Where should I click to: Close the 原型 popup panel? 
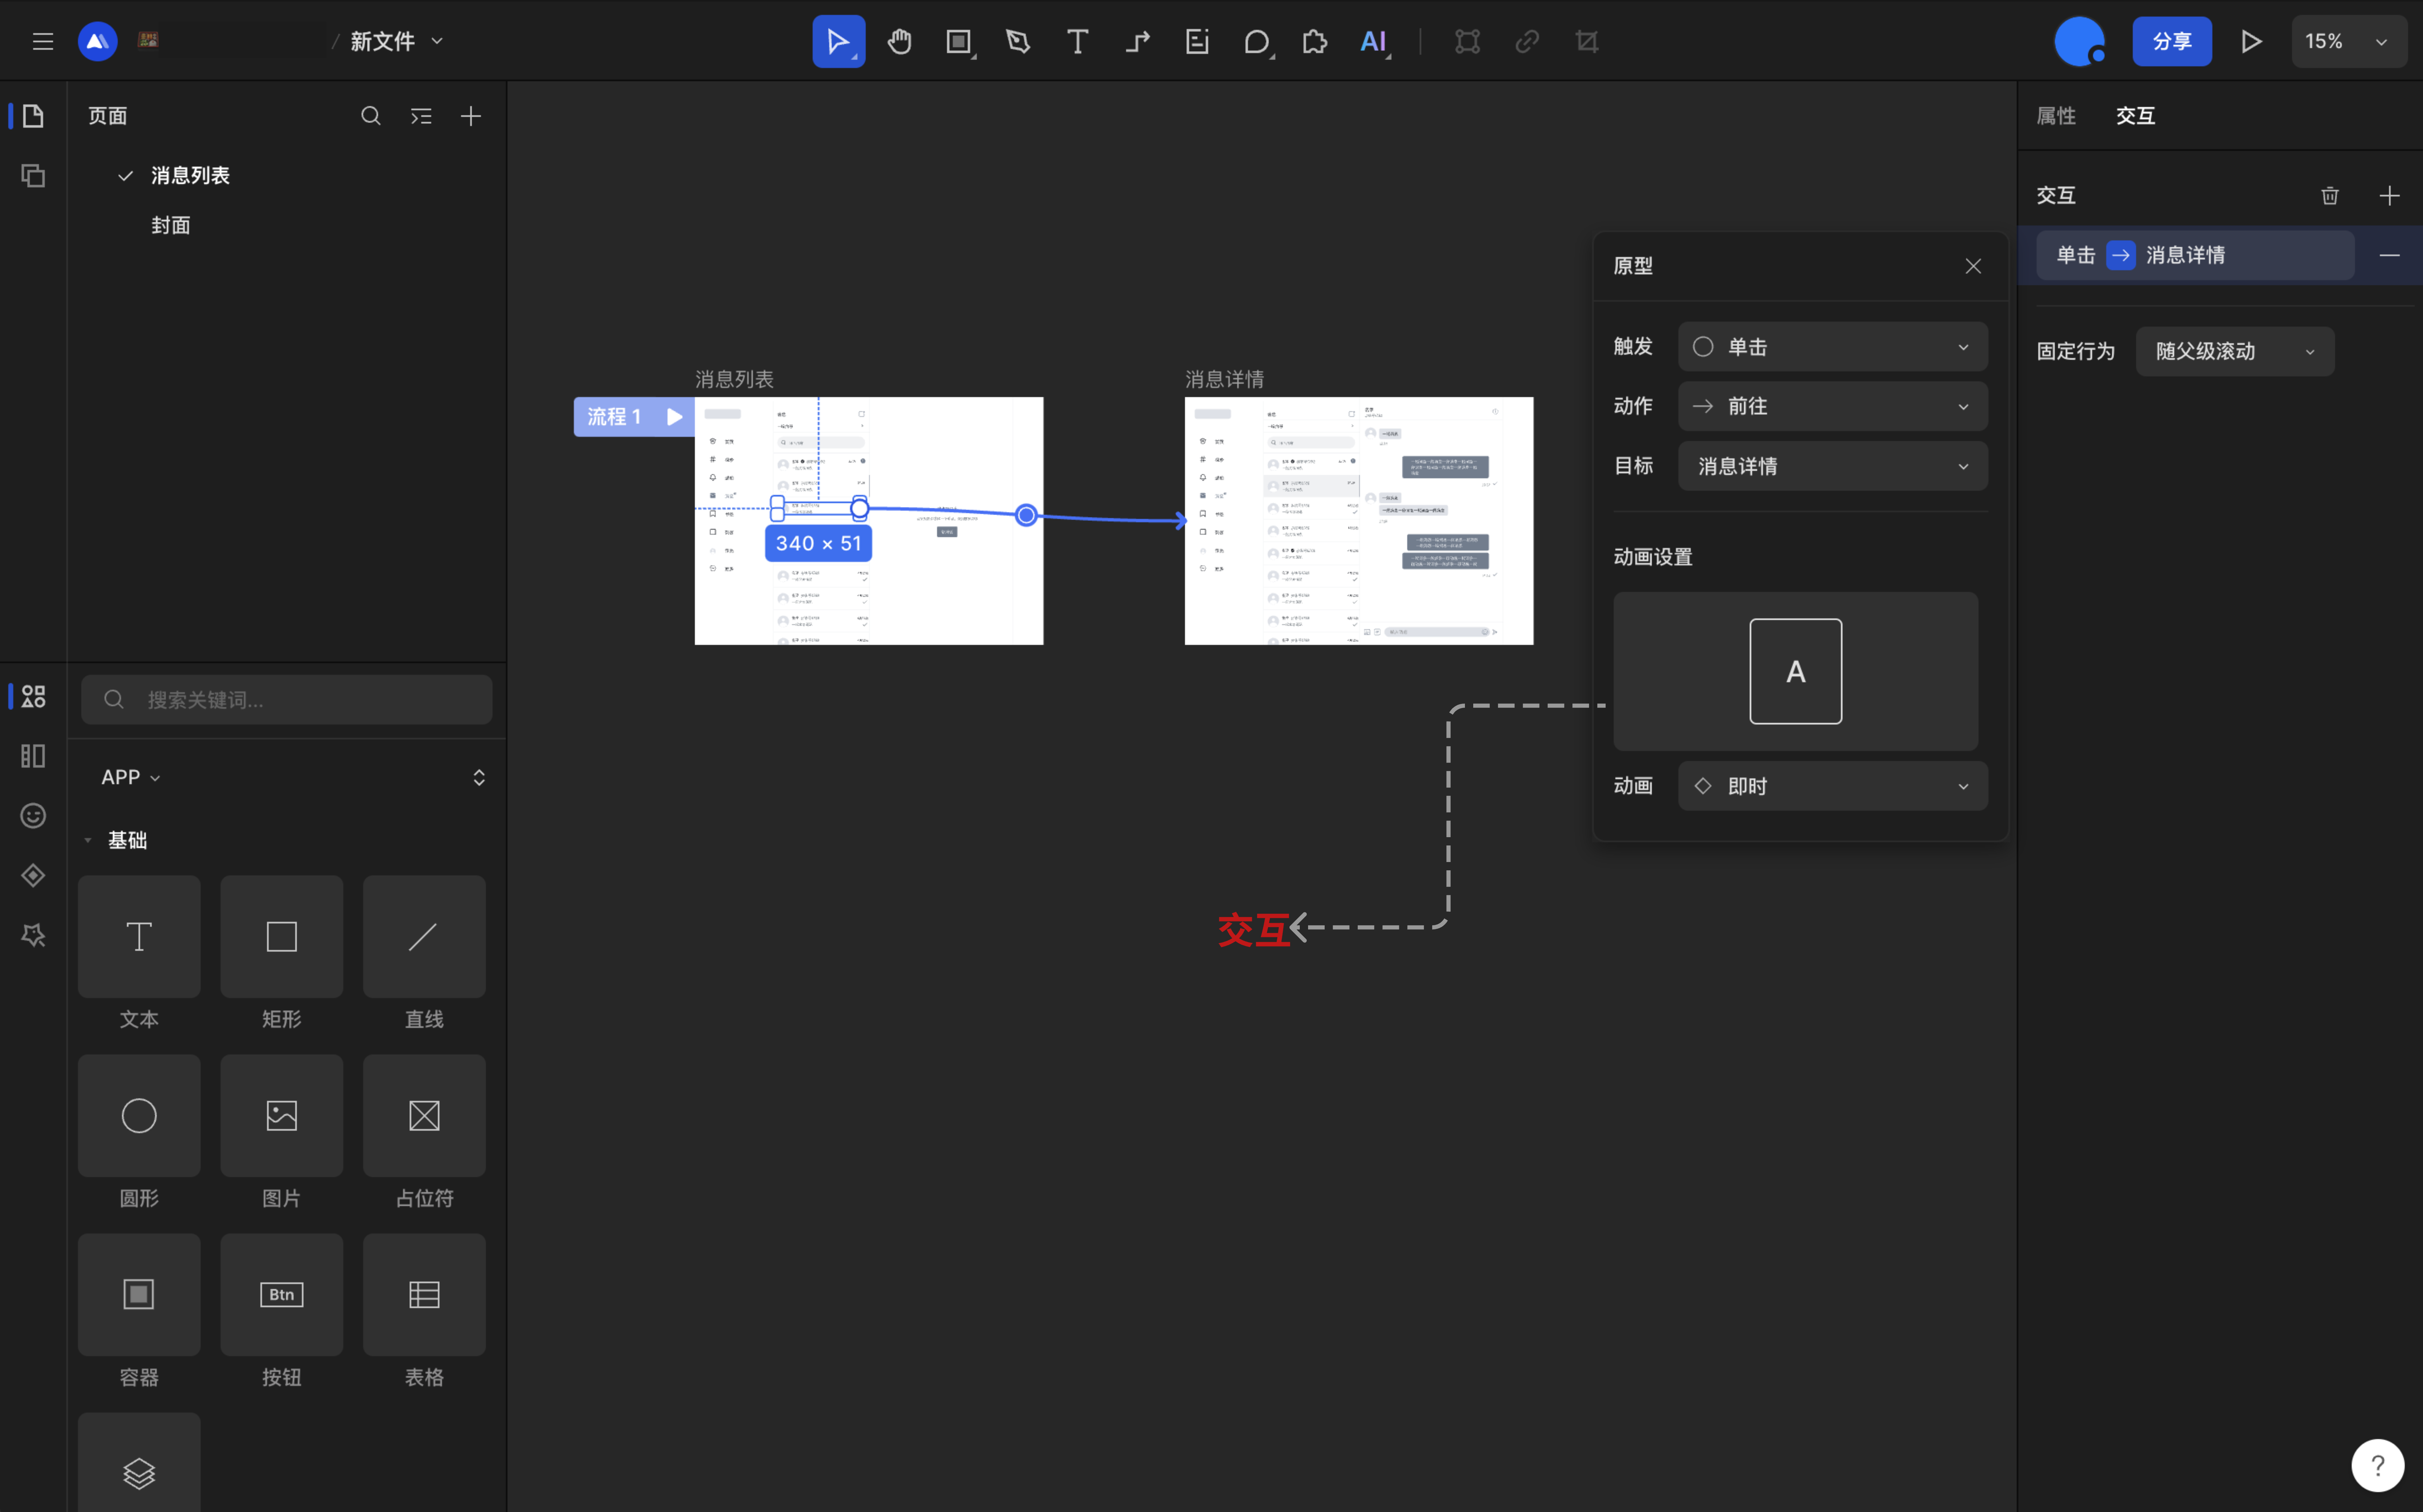click(1973, 266)
